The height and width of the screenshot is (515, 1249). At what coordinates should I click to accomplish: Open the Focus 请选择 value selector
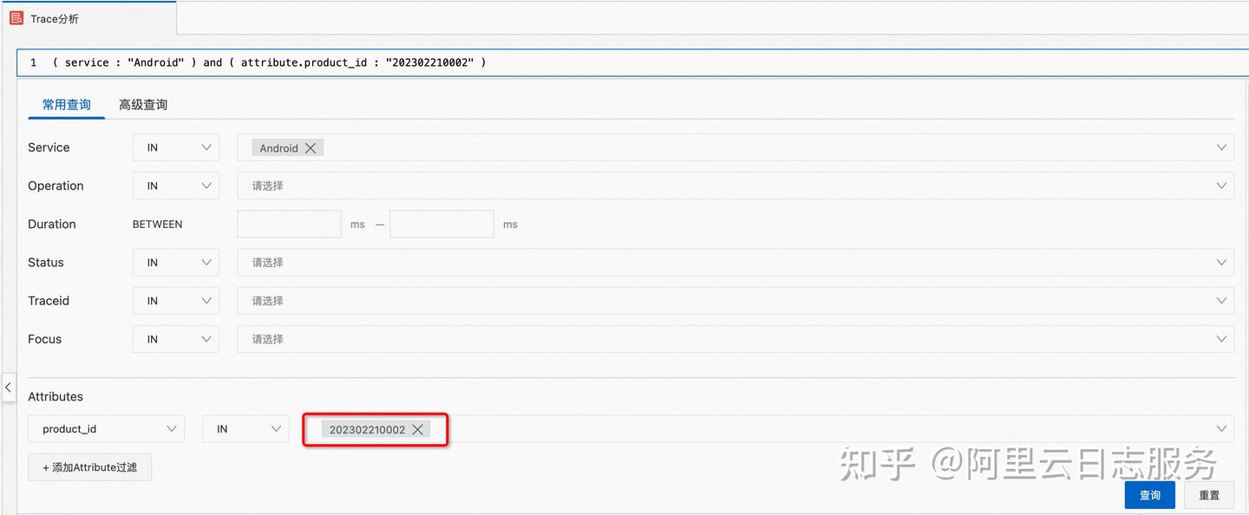(x=736, y=339)
